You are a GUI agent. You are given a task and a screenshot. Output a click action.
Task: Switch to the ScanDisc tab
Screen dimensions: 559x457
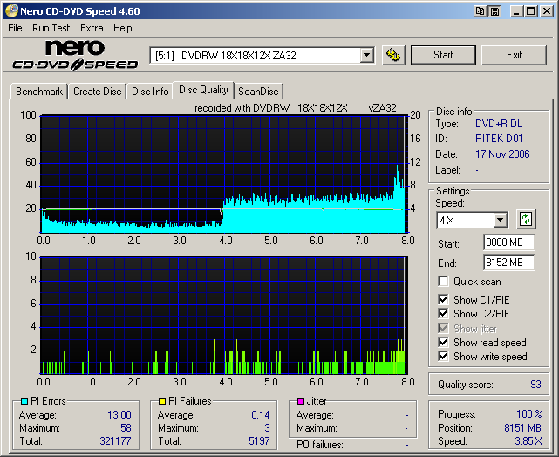coord(259,92)
